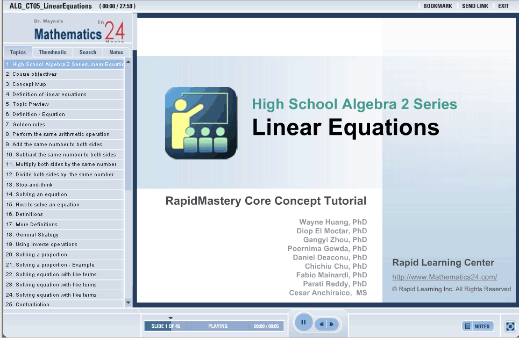Screen dimensions: 519x338
Task: Switch to the Notes tab
Action: 116,52
